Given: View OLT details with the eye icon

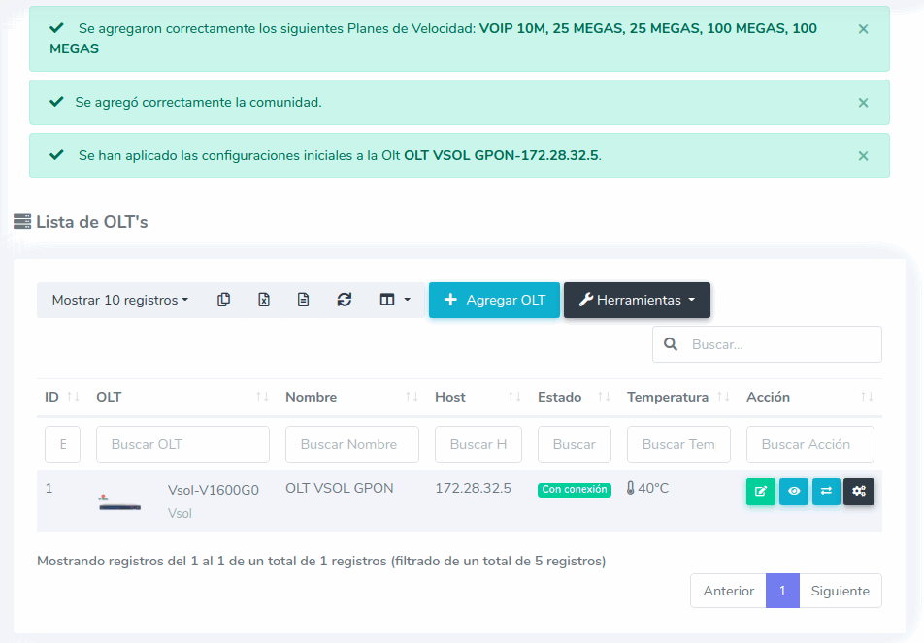Looking at the screenshot, I should (x=794, y=492).
